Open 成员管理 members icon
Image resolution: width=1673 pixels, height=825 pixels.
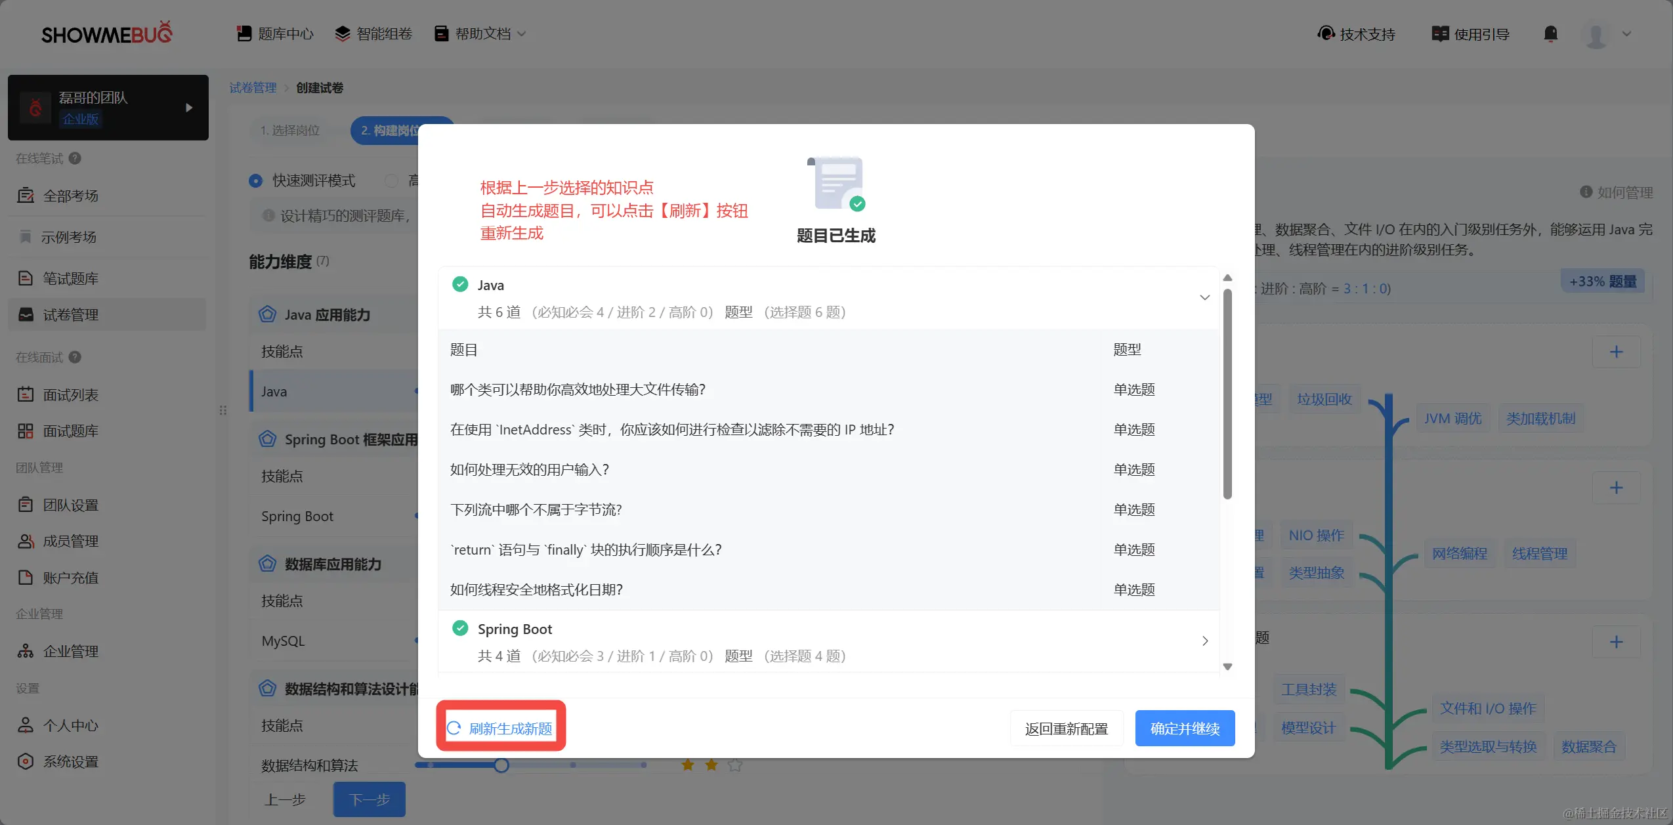[26, 541]
